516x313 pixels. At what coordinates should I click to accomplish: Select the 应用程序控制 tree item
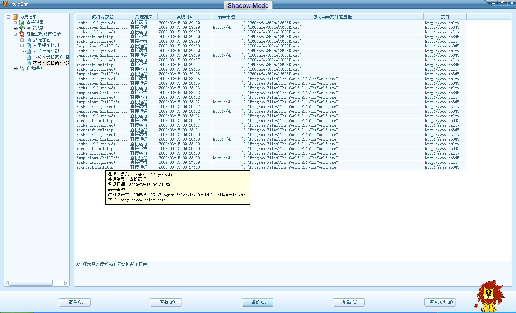[46, 46]
